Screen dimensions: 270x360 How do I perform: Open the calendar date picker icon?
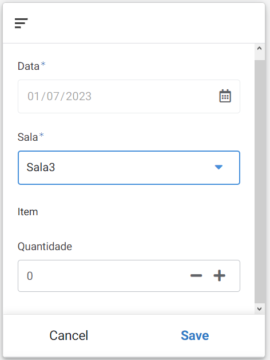pos(225,96)
